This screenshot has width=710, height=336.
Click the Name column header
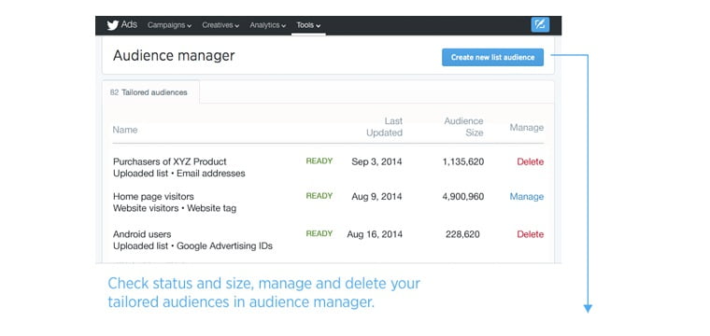click(x=125, y=130)
